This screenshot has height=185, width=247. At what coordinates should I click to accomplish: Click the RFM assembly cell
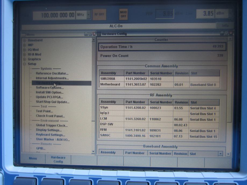click(112, 130)
